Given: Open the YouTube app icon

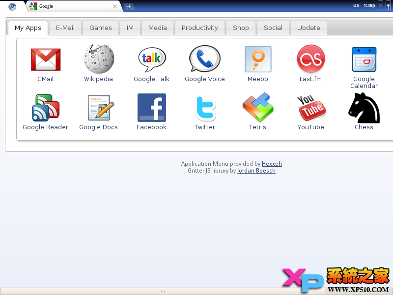Looking at the screenshot, I should click(x=311, y=108).
